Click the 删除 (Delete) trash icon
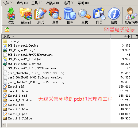The image size is (138, 128). pos(70,16)
